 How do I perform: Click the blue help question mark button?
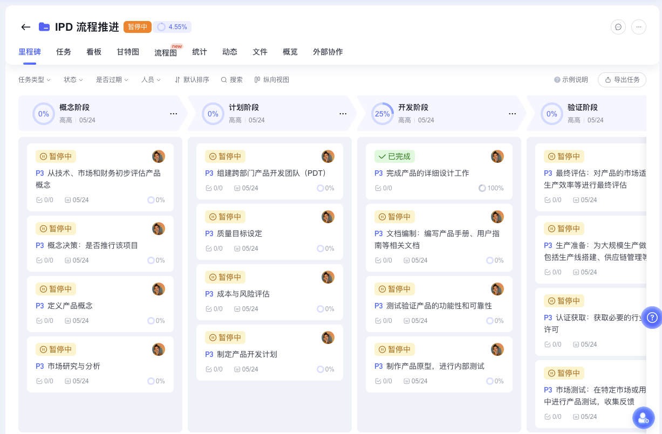point(652,318)
